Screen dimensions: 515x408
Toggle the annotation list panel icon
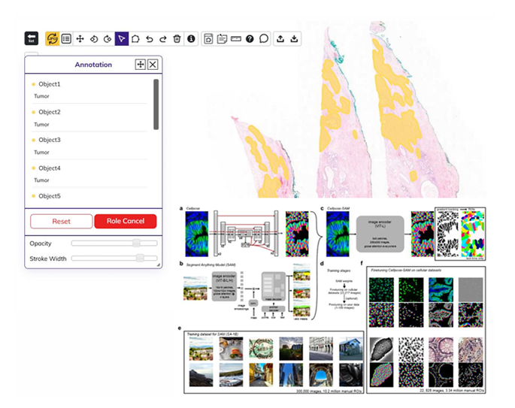point(66,39)
